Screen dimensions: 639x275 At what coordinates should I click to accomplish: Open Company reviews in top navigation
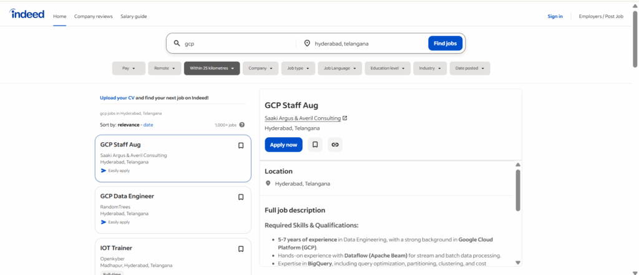(94, 16)
